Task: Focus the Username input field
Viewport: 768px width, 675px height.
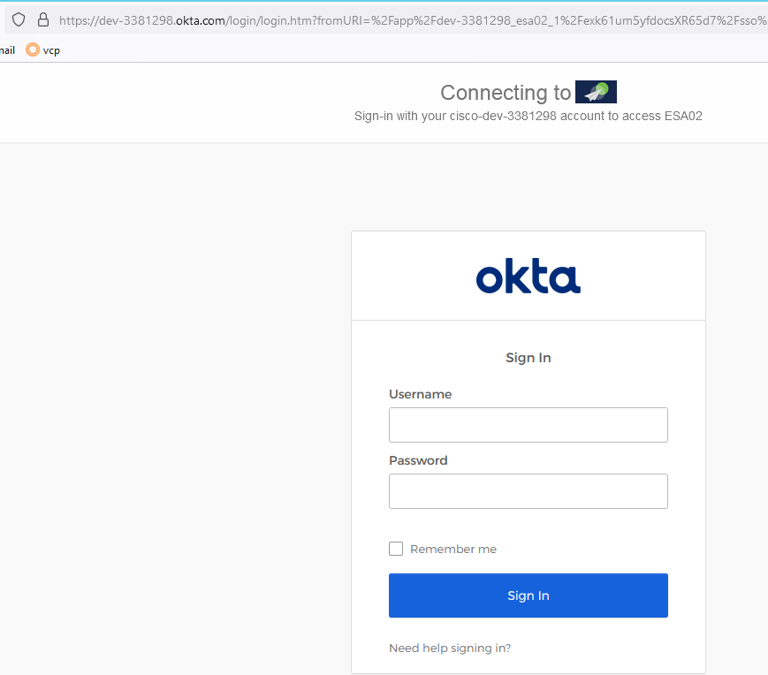Action: (528, 425)
